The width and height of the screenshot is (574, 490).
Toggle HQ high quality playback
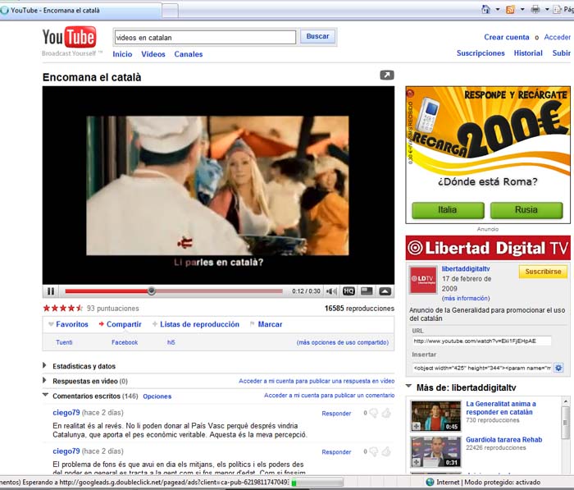(348, 291)
